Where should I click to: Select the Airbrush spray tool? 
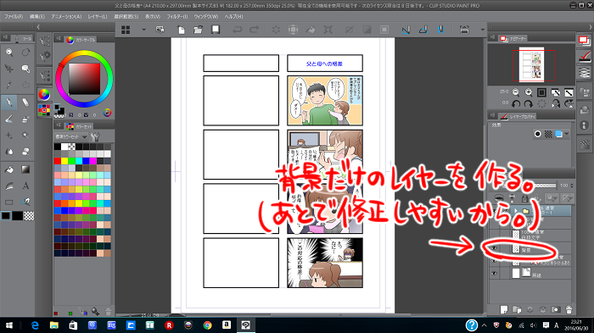25,119
